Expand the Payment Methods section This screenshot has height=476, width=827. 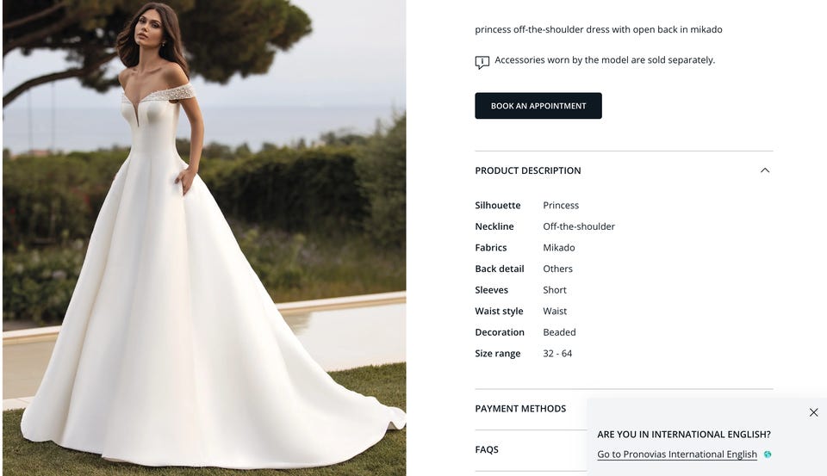[520, 409]
